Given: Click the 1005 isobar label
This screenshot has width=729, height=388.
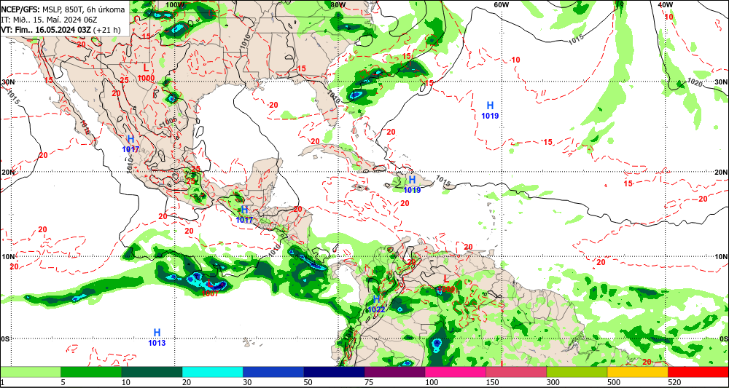Looking at the screenshot, I should click(169, 122).
